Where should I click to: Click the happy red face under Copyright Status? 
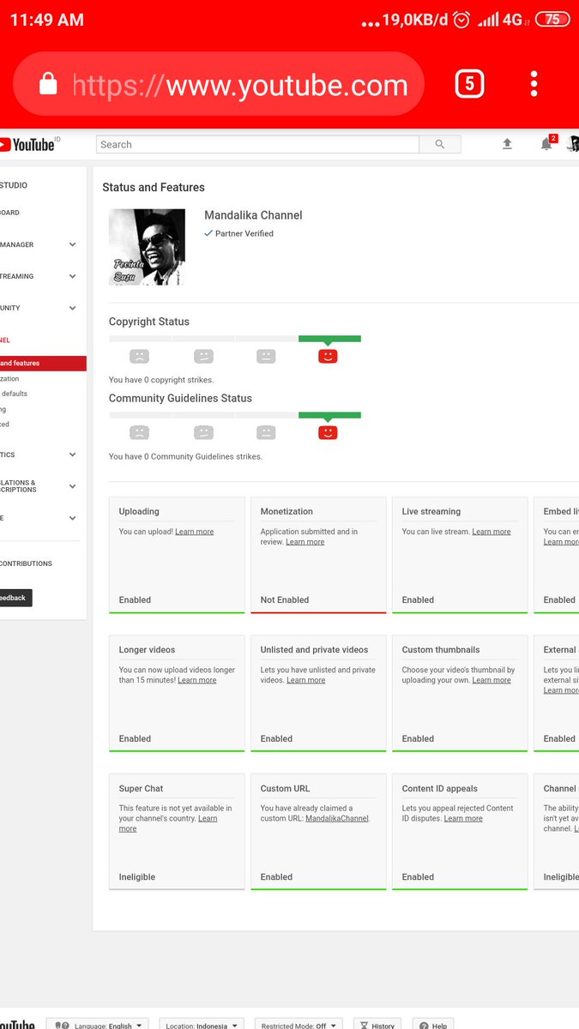[328, 356]
